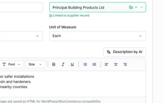
Task: Center align the text
Action: coord(116,64)
